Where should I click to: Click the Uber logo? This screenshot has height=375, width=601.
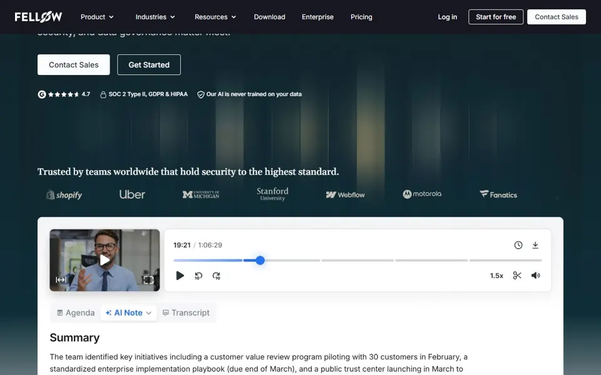[x=132, y=194]
